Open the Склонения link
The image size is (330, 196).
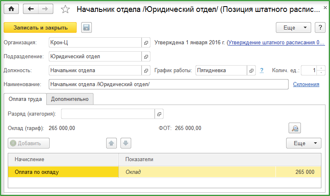[306, 84]
